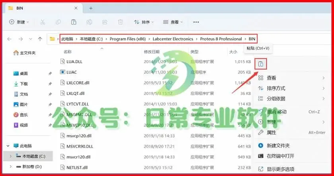This screenshot has width=334, height=176.
Task: Click the Delete trash icon in toolbar
Action: (x=120, y=22)
